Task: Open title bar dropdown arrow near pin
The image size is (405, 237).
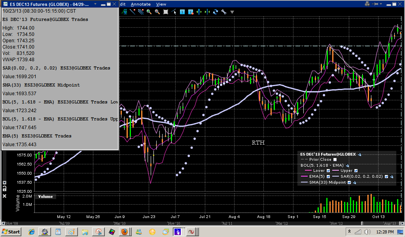Action: [381, 4]
